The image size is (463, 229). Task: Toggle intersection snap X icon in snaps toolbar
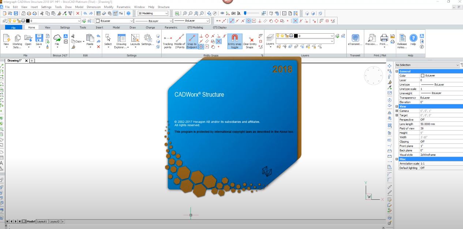pos(295,21)
